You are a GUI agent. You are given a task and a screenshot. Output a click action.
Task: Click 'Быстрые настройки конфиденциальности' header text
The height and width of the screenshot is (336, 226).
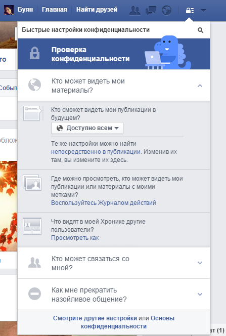(x=85, y=30)
